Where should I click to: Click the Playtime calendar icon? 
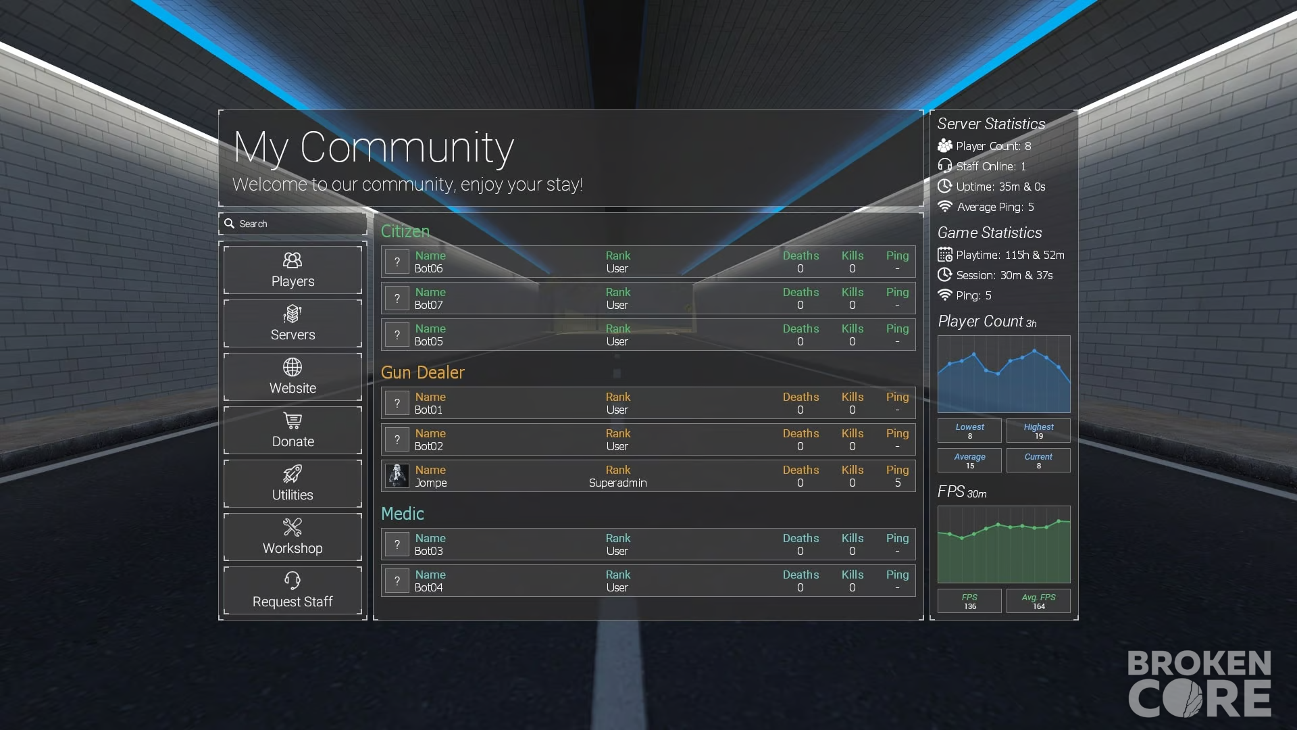point(945,255)
